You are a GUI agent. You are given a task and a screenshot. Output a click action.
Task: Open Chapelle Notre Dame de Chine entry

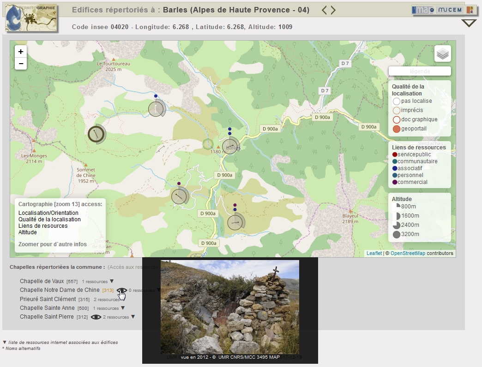tap(60, 290)
